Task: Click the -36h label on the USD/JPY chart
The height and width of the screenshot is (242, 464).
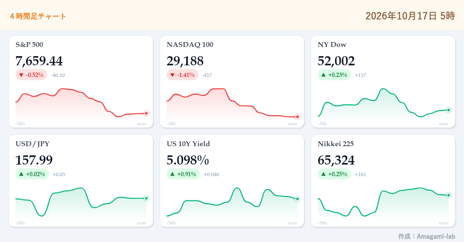Action: 20,223
